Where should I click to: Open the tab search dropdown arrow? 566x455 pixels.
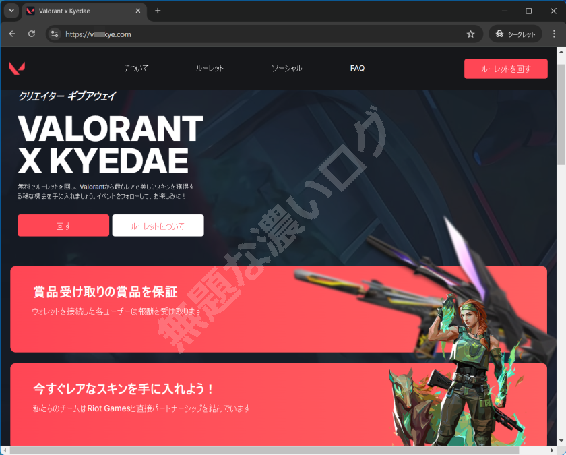[x=11, y=11]
